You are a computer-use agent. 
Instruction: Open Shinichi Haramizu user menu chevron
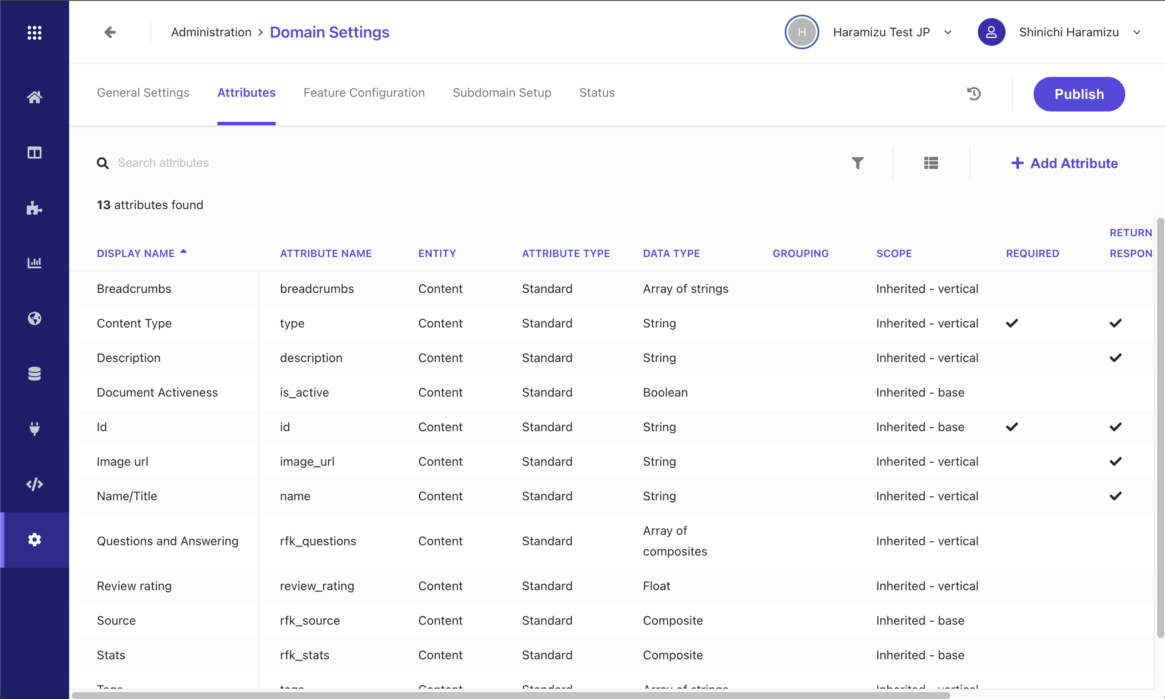[1136, 32]
